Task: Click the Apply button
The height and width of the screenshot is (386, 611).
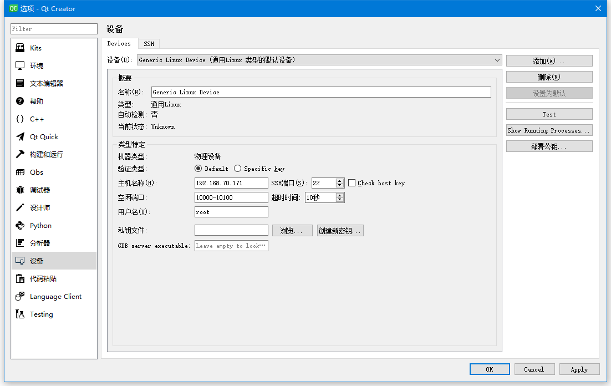Action: [x=579, y=369]
